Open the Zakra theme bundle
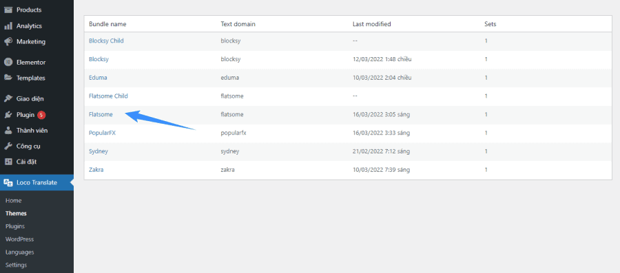Viewport: 620px width, 273px height. pos(96,170)
